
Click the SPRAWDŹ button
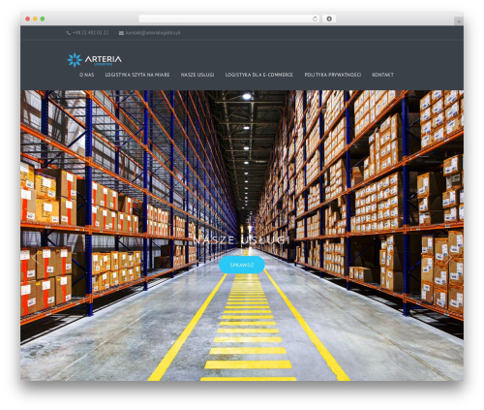(x=242, y=265)
